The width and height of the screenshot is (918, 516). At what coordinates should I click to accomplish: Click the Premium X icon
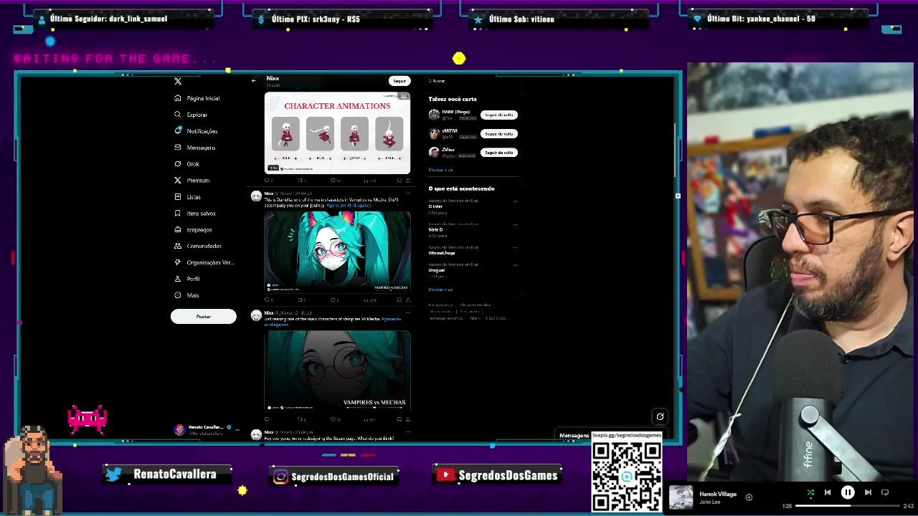pyautogui.click(x=178, y=181)
